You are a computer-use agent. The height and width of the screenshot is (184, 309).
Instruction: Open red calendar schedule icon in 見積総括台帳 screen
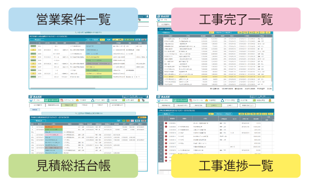coord(62,100)
